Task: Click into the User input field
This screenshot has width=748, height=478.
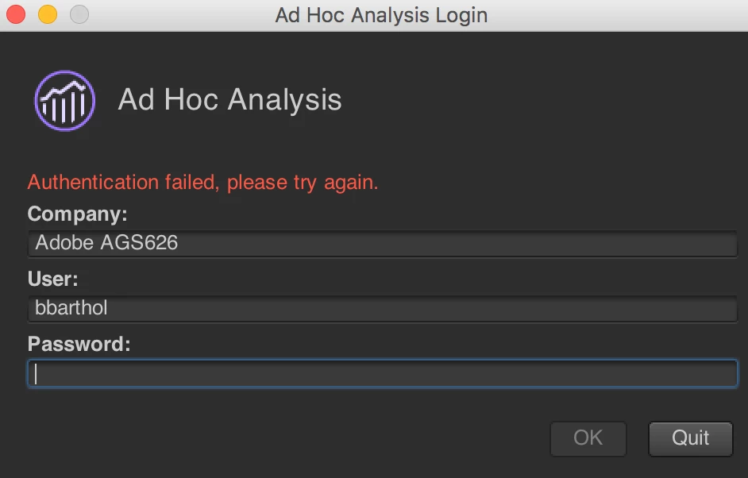Action: 383,309
